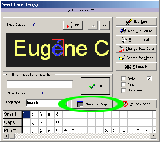
Task: Pick the inverted question mark ¿
Action: (34, 130)
